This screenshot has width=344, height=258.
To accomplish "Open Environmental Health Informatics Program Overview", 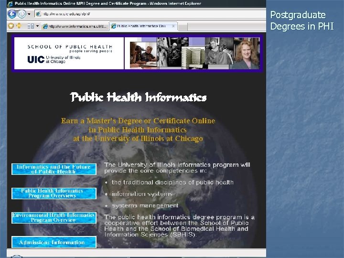I will pos(54,218).
